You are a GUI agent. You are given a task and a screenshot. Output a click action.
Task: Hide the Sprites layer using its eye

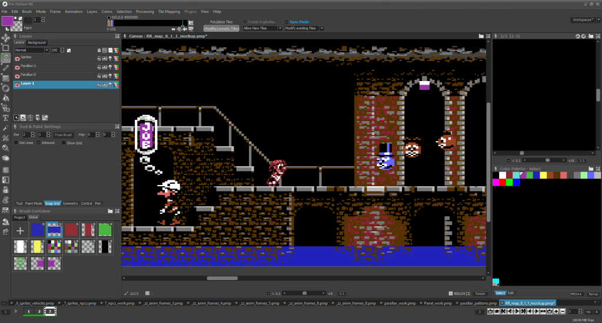point(17,58)
